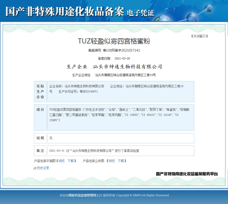This screenshot has height=204, width=228.
Task: Click the remark date 2021-03-31
Action: [57, 151]
